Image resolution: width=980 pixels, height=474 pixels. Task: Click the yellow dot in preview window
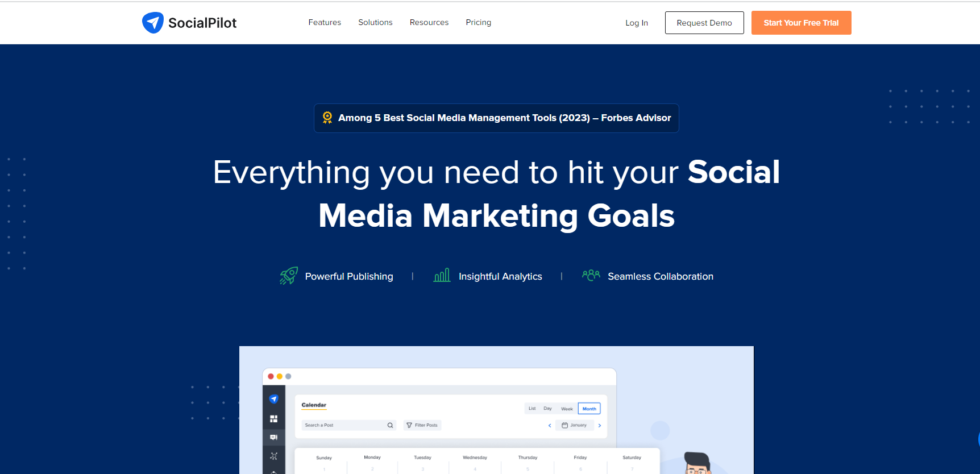click(279, 376)
